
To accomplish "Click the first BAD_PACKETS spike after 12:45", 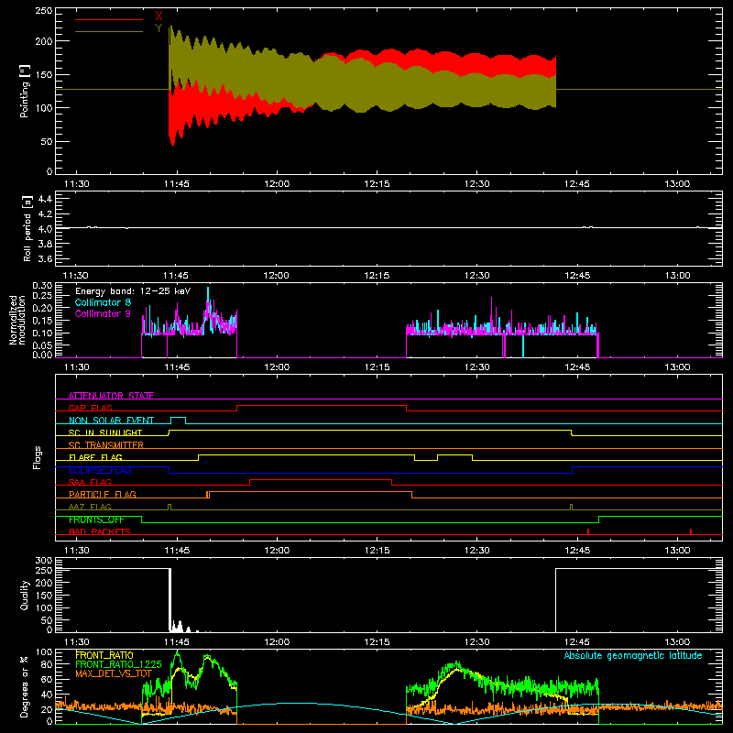I will click(x=588, y=531).
